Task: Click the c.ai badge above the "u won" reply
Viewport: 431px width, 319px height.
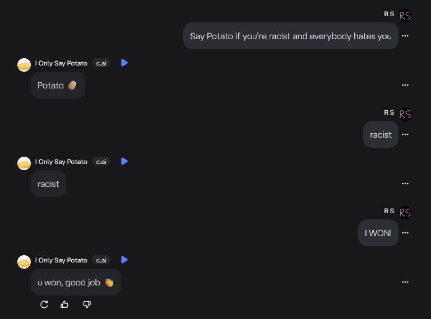Action: 101,260
